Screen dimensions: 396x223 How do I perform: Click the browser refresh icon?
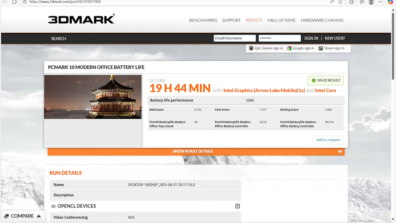point(14,2)
